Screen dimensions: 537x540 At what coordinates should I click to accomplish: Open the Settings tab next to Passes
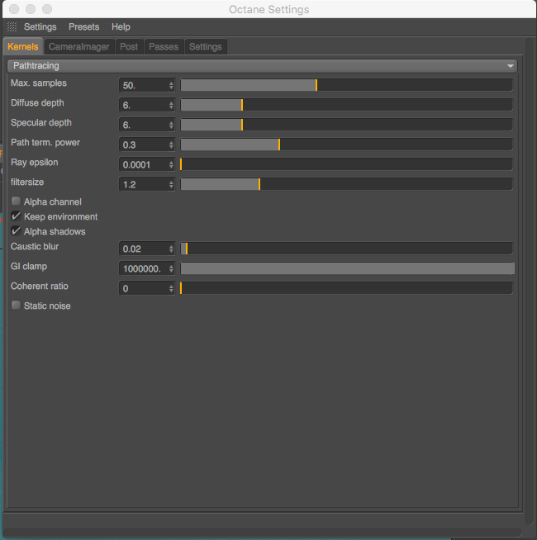(206, 46)
